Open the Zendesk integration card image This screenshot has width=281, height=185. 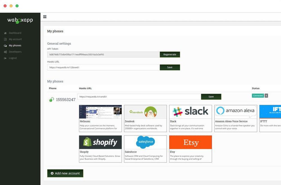coord(145,112)
